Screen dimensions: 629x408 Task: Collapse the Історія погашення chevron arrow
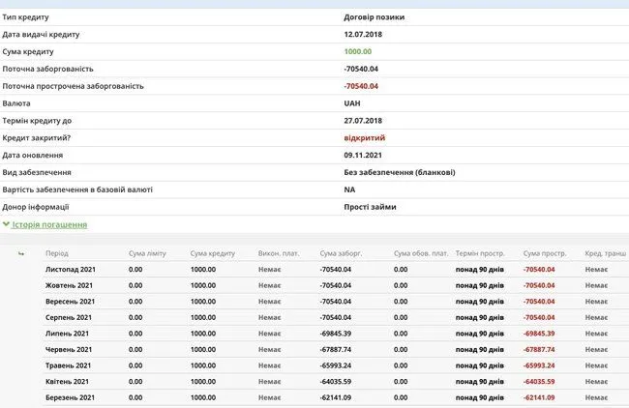coord(7,224)
